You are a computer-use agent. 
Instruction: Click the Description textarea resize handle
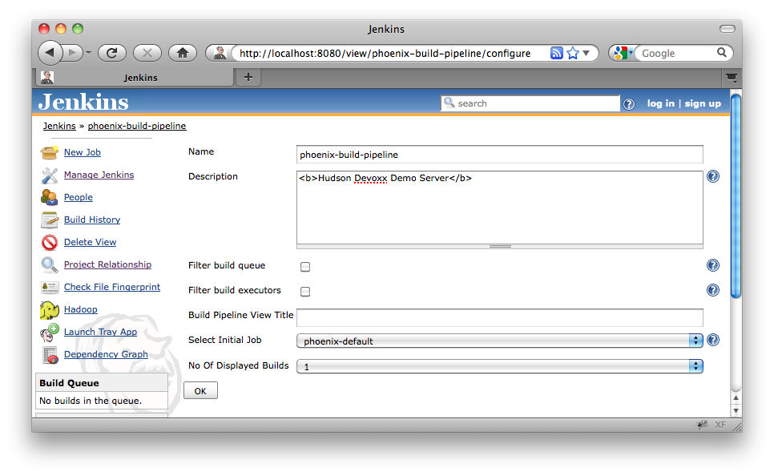tap(499, 246)
